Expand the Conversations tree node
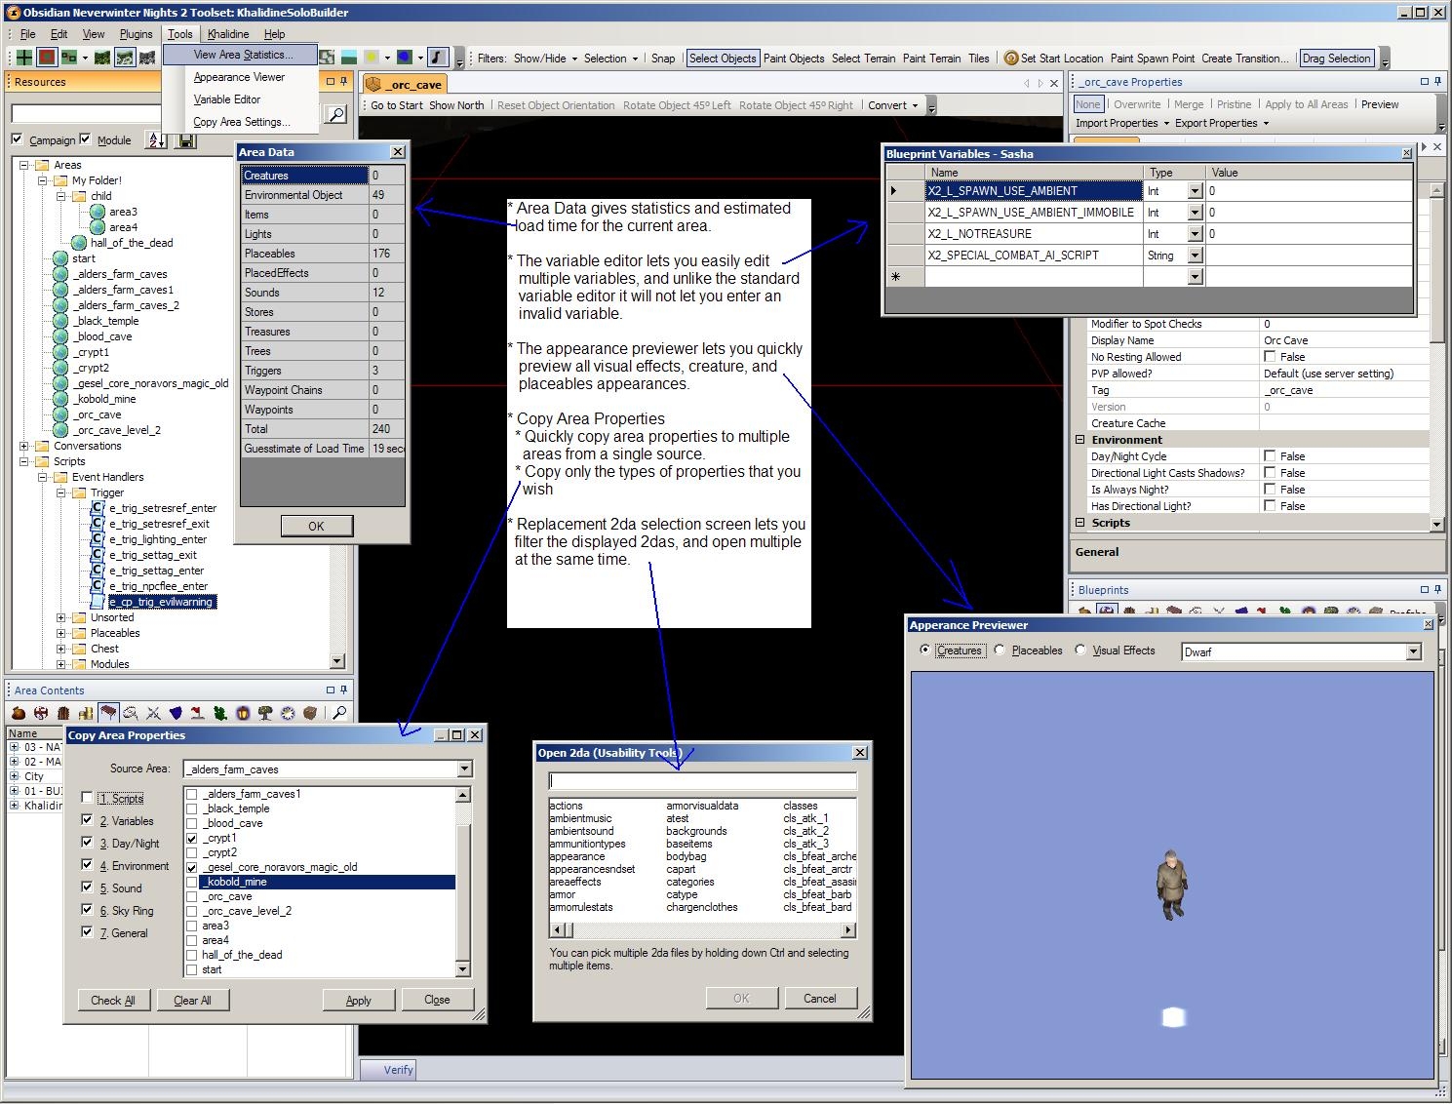 (x=24, y=446)
